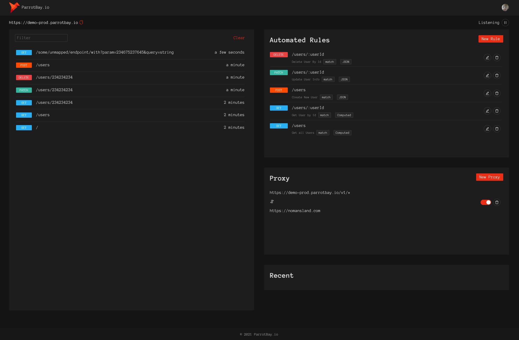Click the New Proxy button

[489, 177]
